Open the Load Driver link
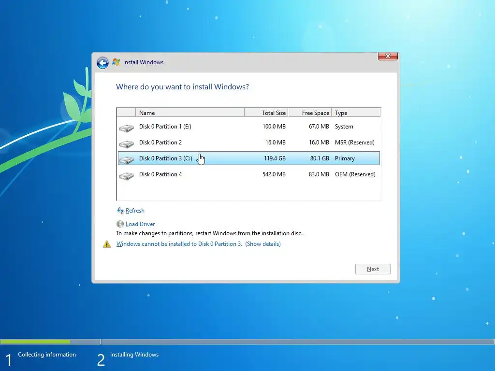Image resolution: width=495 pixels, height=371 pixels. (140, 224)
